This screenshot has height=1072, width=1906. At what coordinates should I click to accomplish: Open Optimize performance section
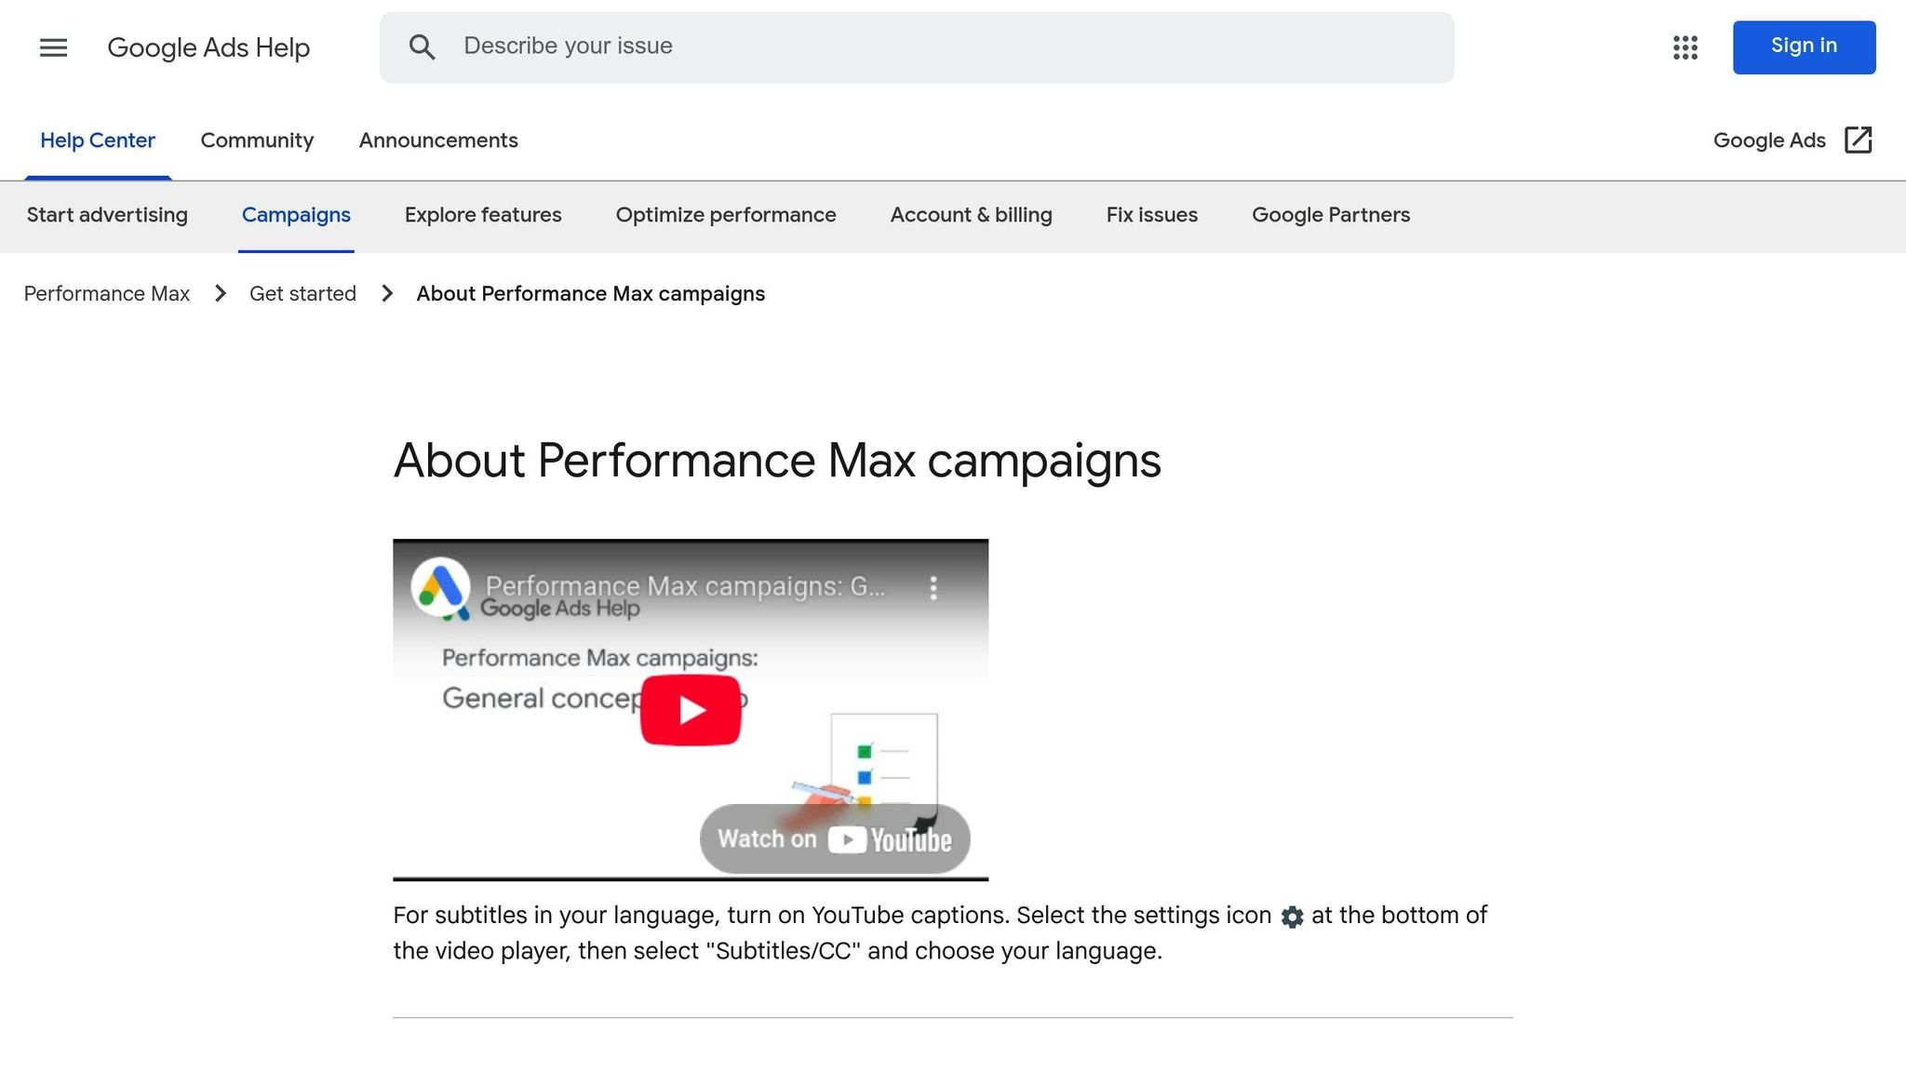(x=726, y=215)
